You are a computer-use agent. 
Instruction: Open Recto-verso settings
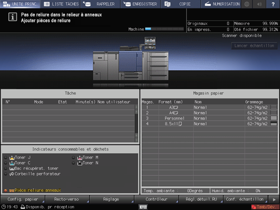tap(67, 199)
